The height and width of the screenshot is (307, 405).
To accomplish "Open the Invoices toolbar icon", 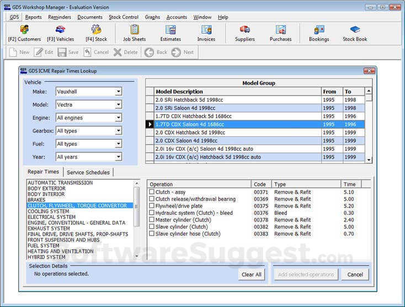I will [206, 33].
